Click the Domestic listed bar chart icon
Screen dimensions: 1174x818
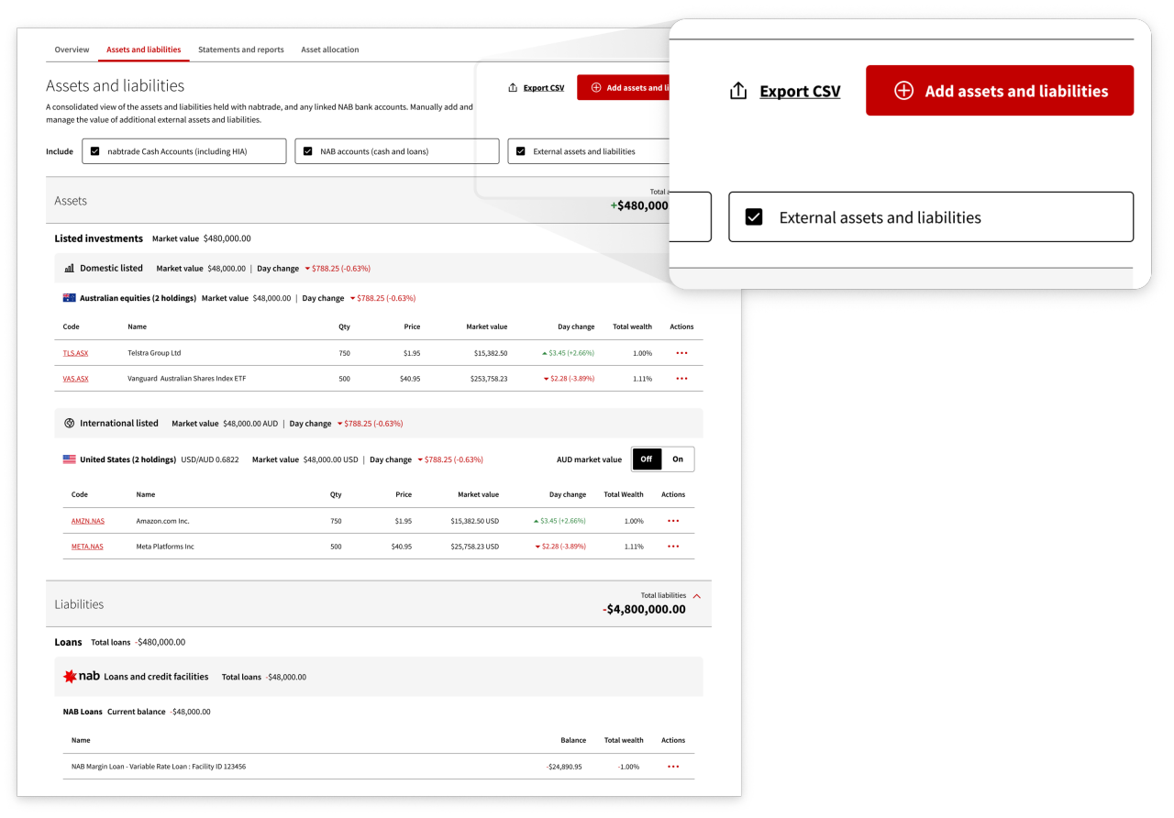70,269
